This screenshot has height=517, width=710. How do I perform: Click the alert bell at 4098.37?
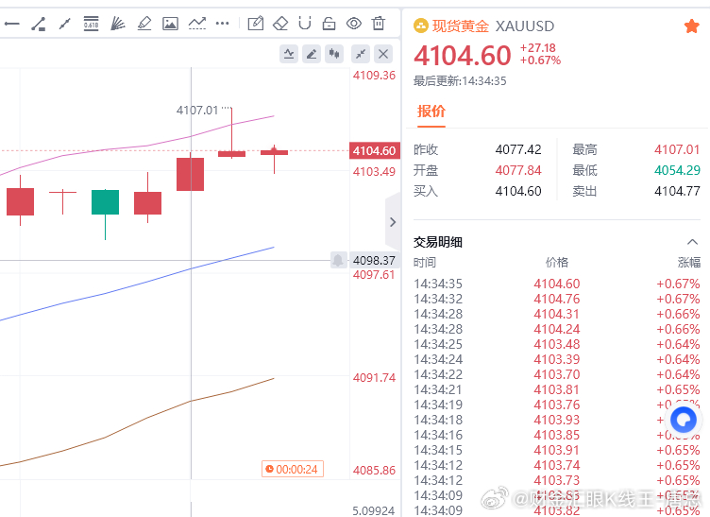pyautogui.click(x=338, y=260)
